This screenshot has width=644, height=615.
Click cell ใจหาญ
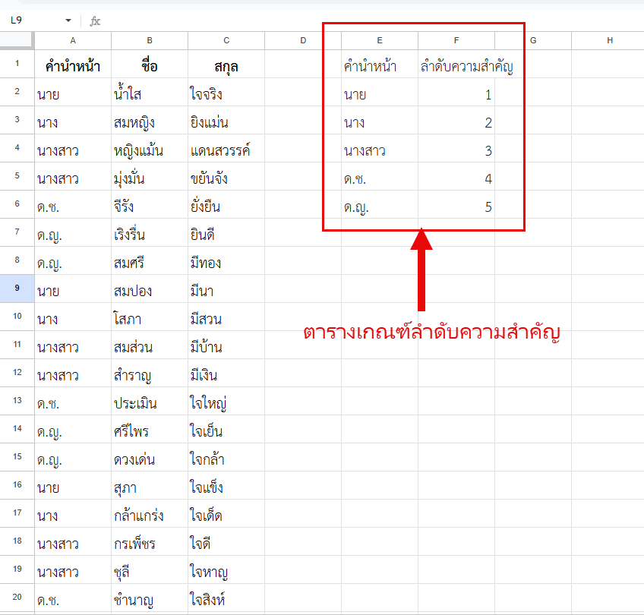click(226, 570)
